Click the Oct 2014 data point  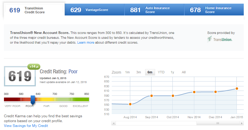pyautogui.click(x=173, y=96)
